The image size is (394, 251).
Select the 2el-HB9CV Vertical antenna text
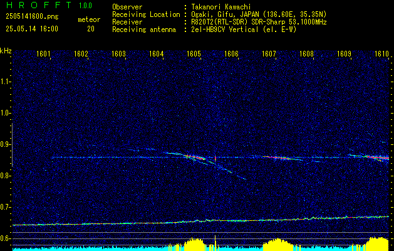coord(244,29)
